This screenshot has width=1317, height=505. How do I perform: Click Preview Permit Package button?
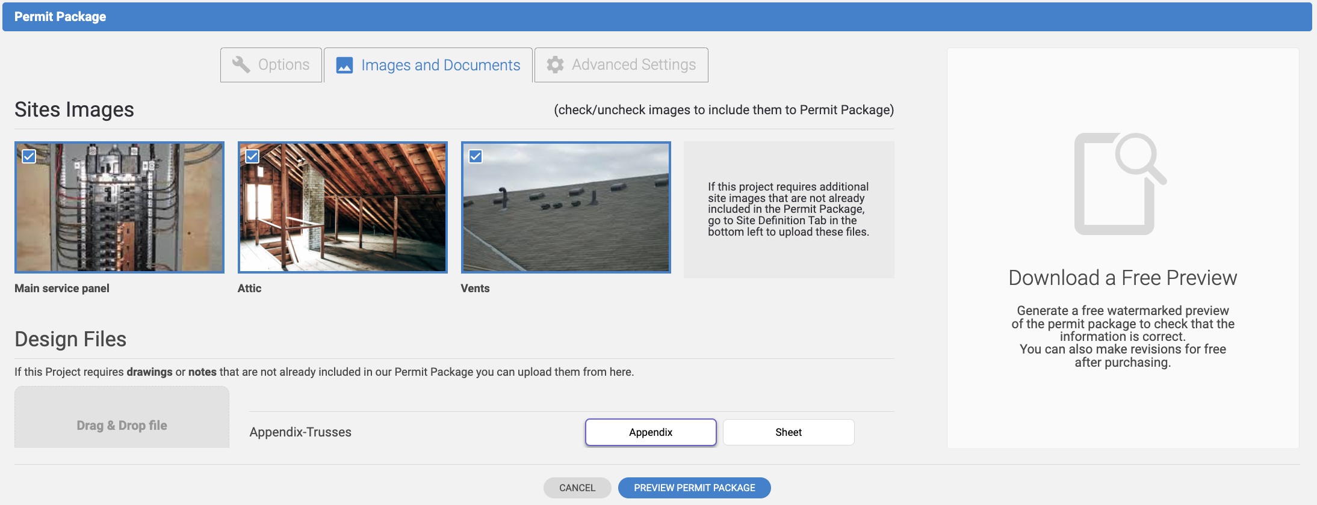(x=695, y=488)
